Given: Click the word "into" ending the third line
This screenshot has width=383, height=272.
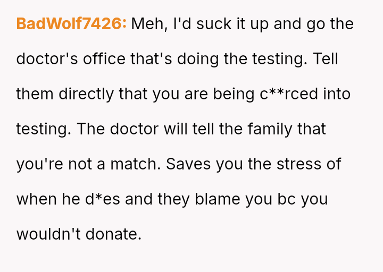Looking at the screenshot, I should 337,94.
